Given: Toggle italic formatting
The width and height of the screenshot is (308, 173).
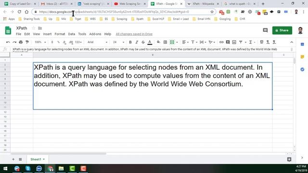Looking at the screenshot, I should tap(137, 42).
